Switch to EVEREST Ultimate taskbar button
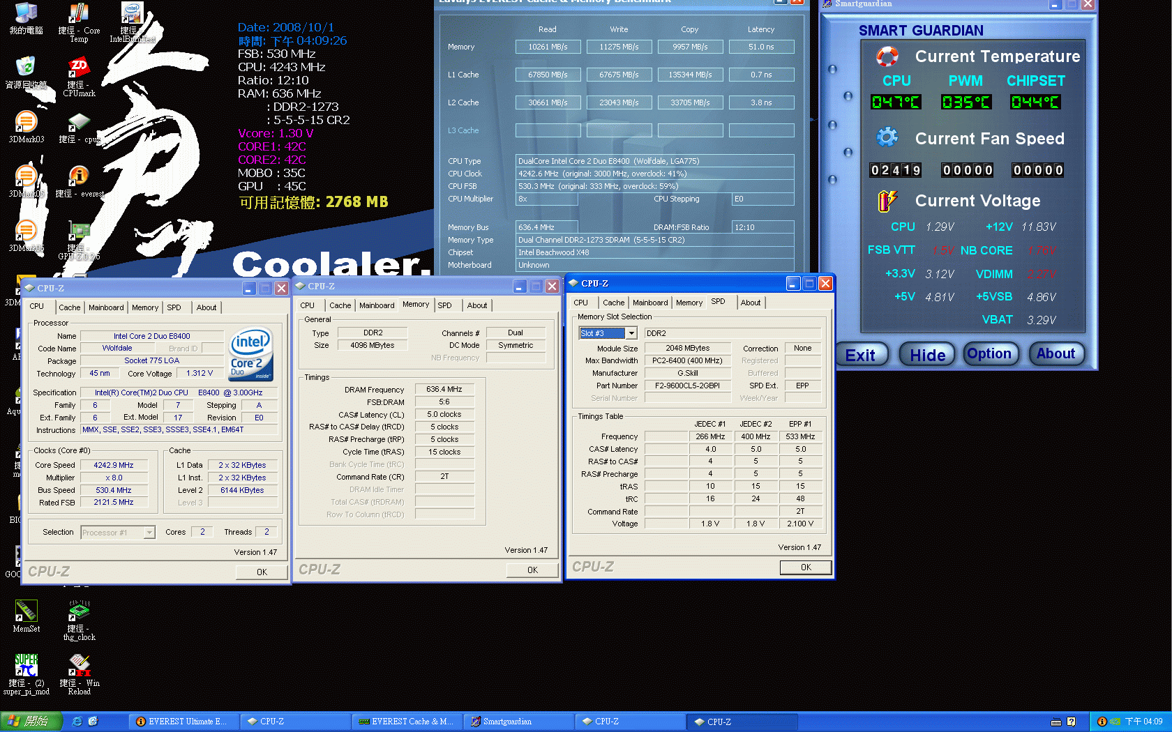Viewport: 1172px width, 732px height. (x=183, y=722)
